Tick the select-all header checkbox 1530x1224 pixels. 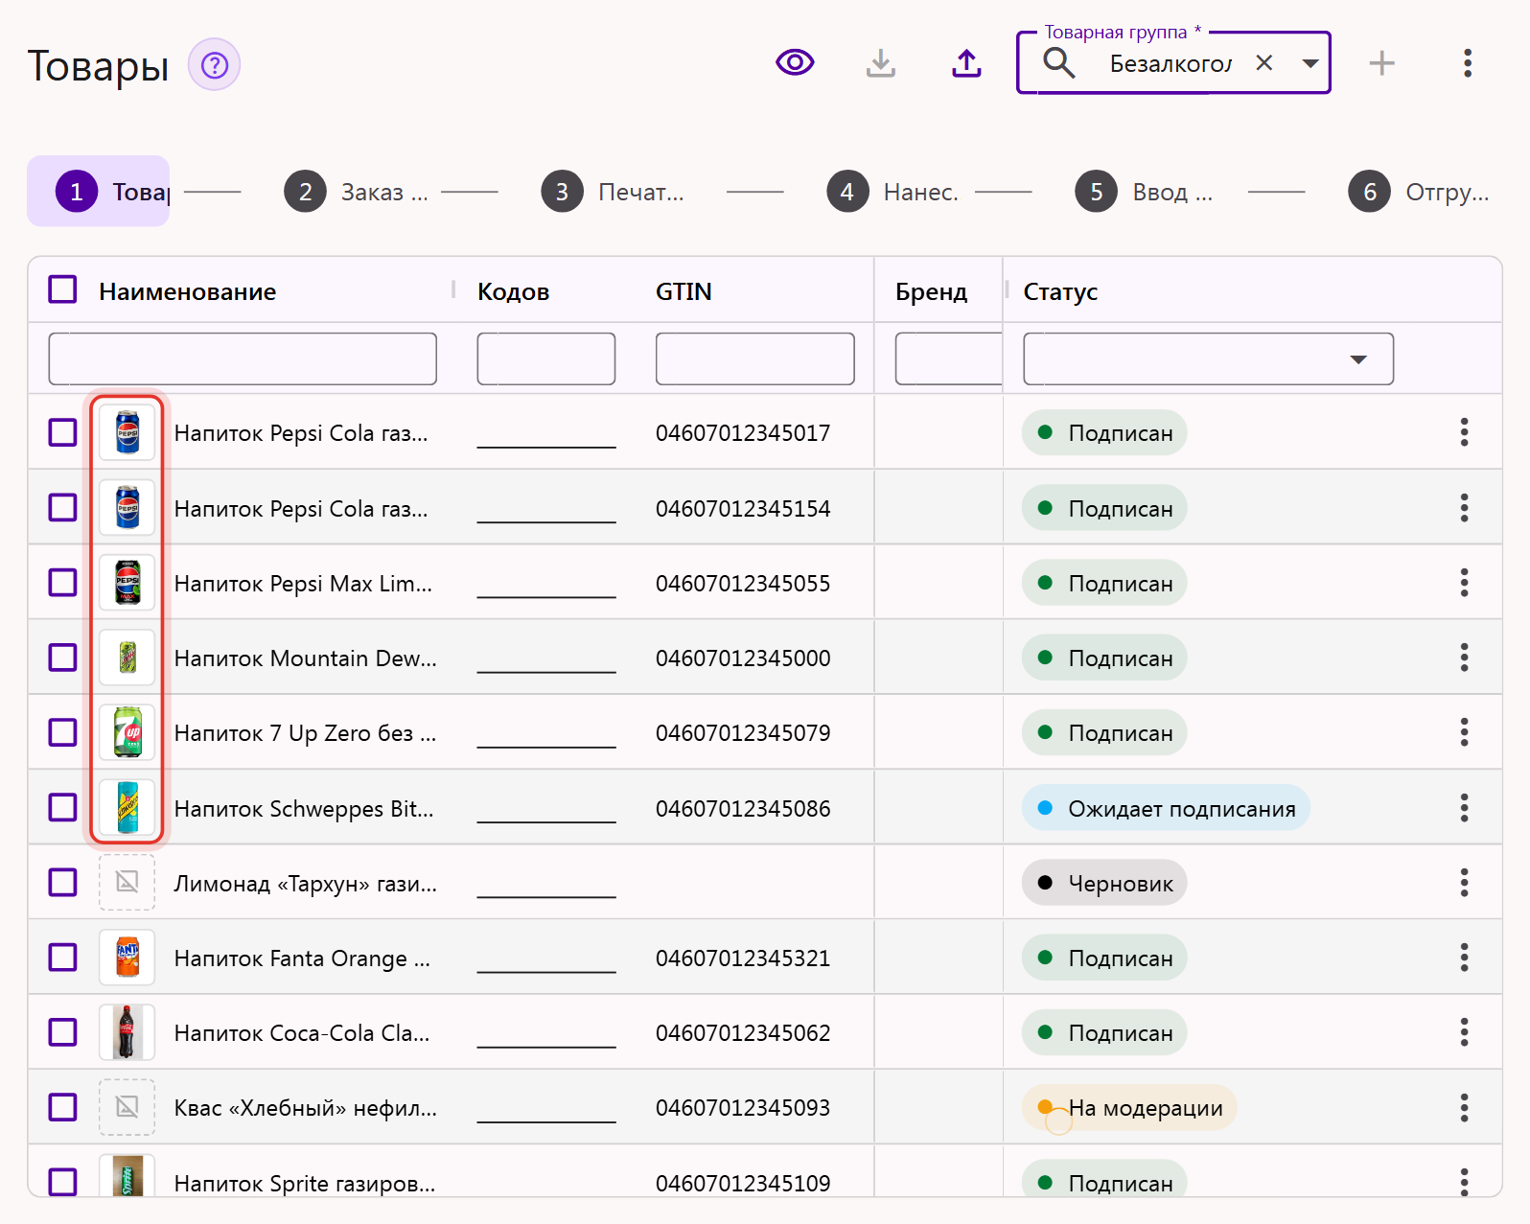[x=63, y=289]
